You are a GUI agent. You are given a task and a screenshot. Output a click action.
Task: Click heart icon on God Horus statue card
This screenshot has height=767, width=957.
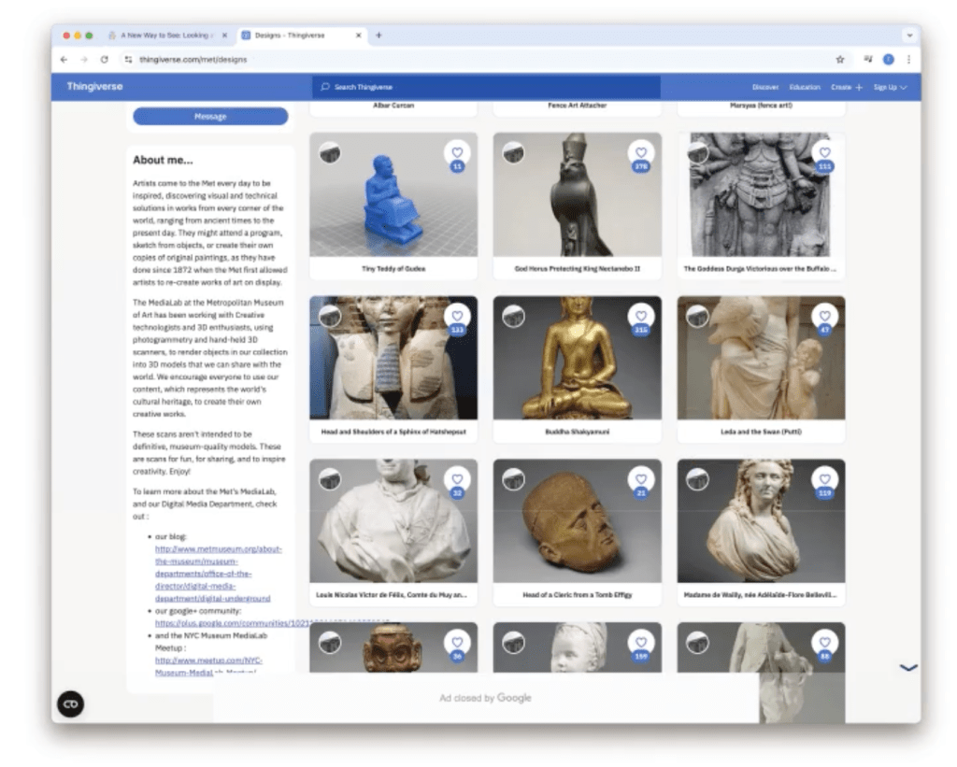[x=640, y=152]
